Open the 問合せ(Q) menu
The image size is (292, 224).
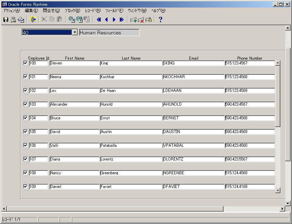pos(51,11)
